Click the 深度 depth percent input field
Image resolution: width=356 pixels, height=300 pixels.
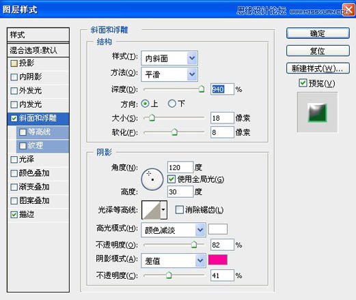click(222, 89)
